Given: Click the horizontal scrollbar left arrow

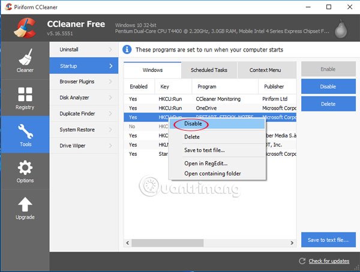Looking at the screenshot, I should 128,243.
